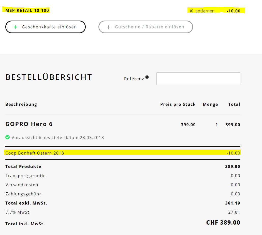
Task: Click the info icon next to Referenz
Action: (147, 77)
